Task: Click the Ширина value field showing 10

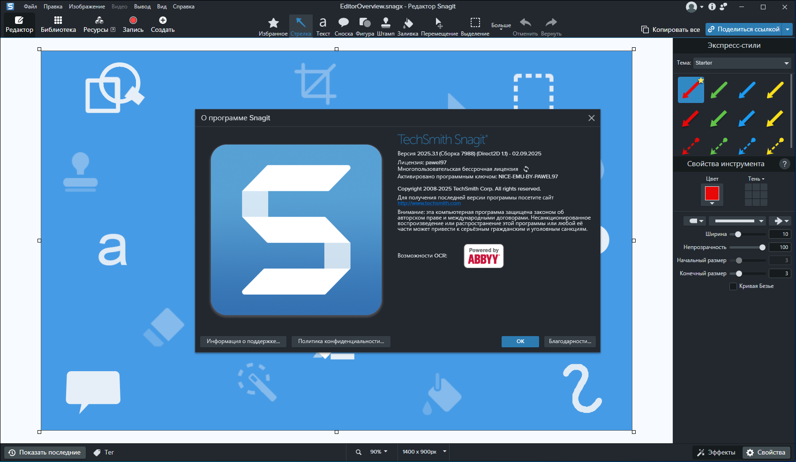Action: tap(780, 234)
